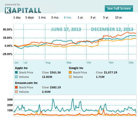The image size is (138, 119).
Task: Click the Google Inc heading
Action: [76, 68]
